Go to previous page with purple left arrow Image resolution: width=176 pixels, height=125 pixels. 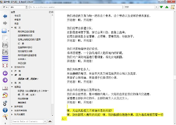click(x=5, y=73)
